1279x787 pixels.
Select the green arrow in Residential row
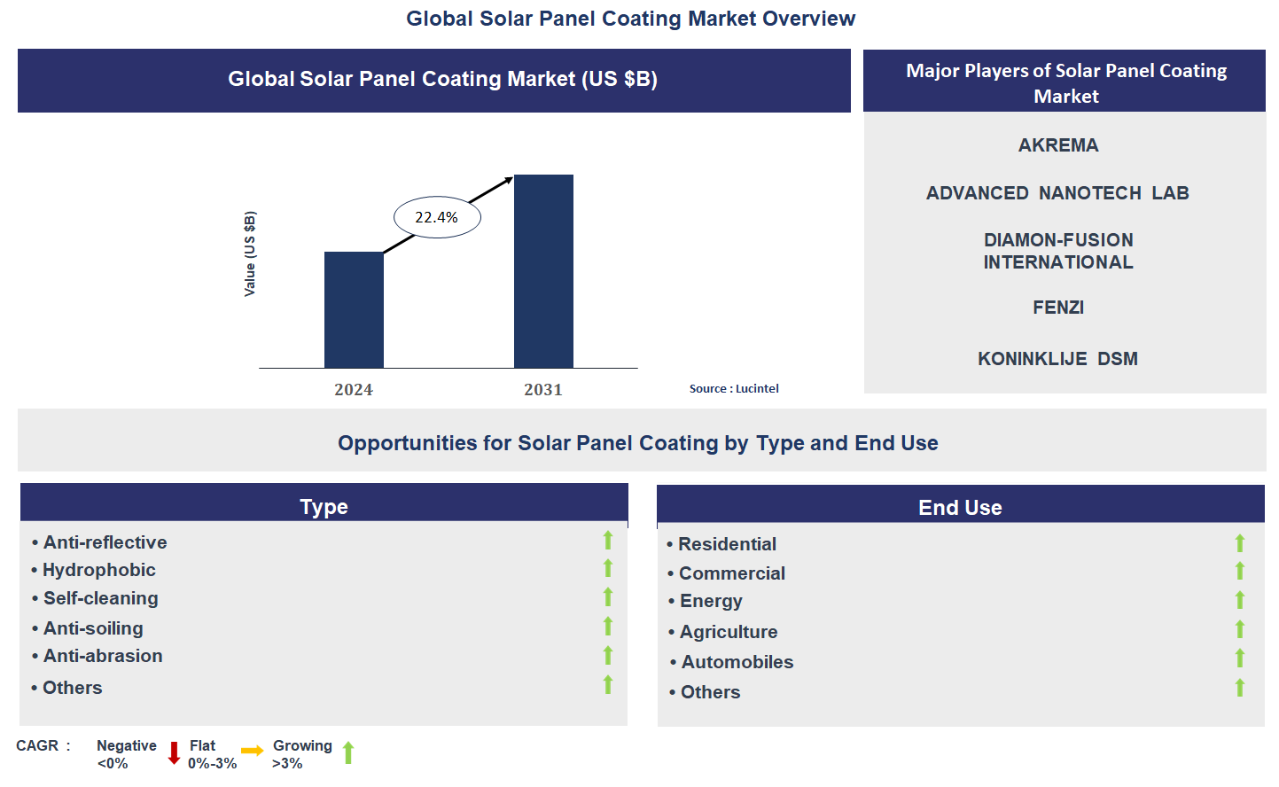click(1240, 543)
